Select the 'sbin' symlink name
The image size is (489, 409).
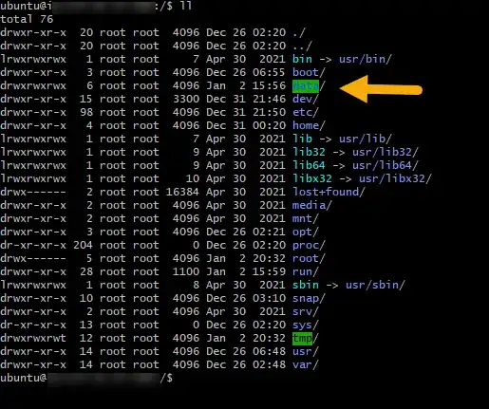point(306,285)
